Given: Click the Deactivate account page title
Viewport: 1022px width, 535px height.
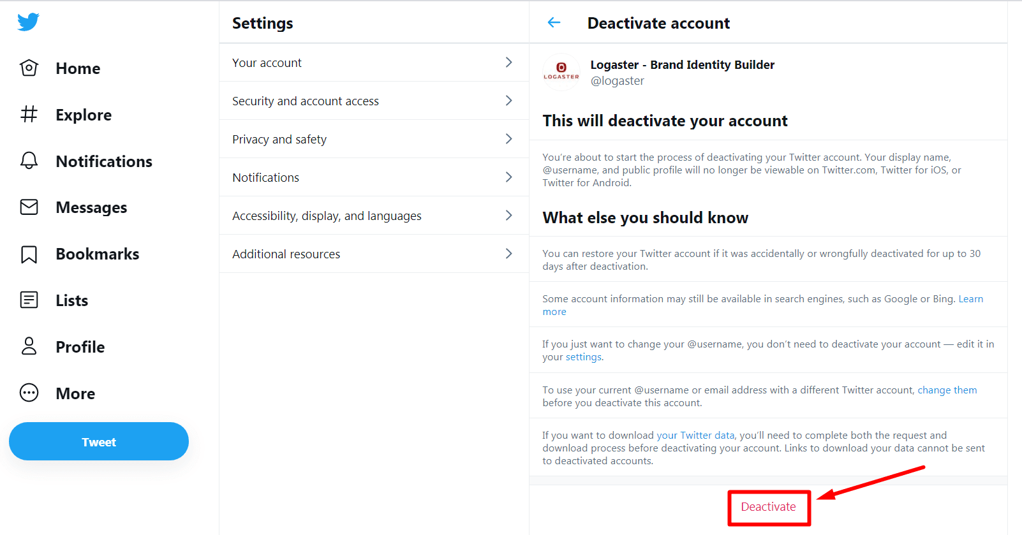Looking at the screenshot, I should pos(658,24).
